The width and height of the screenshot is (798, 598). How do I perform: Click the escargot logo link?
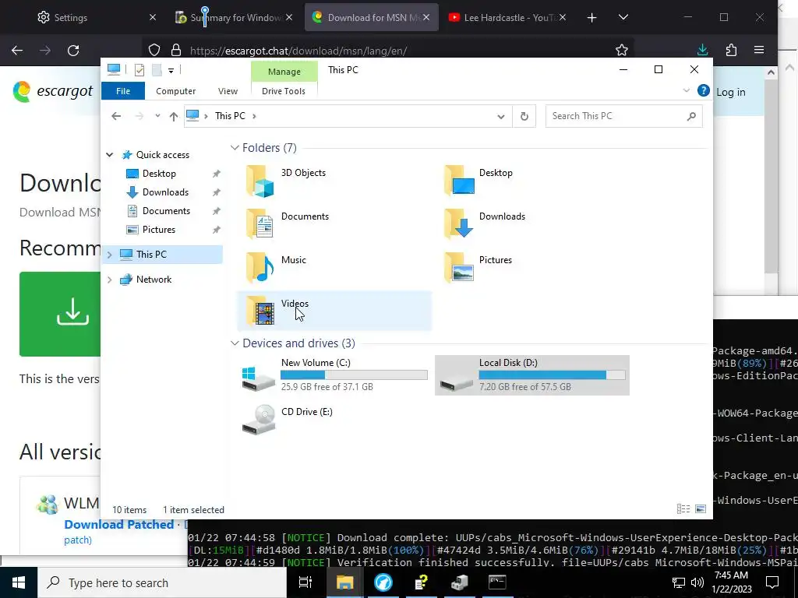coord(53,92)
